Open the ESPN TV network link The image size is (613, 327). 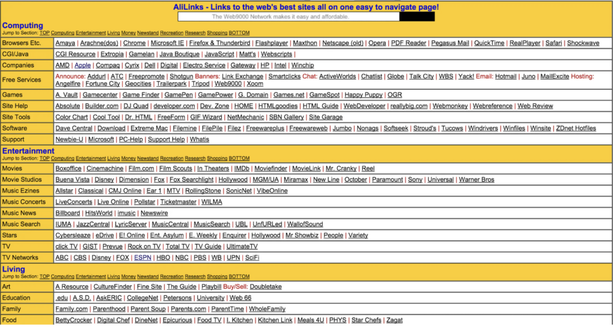(x=142, y=258)
